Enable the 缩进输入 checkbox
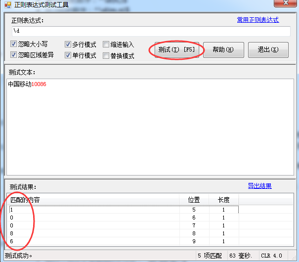 [x=106, y=44]
